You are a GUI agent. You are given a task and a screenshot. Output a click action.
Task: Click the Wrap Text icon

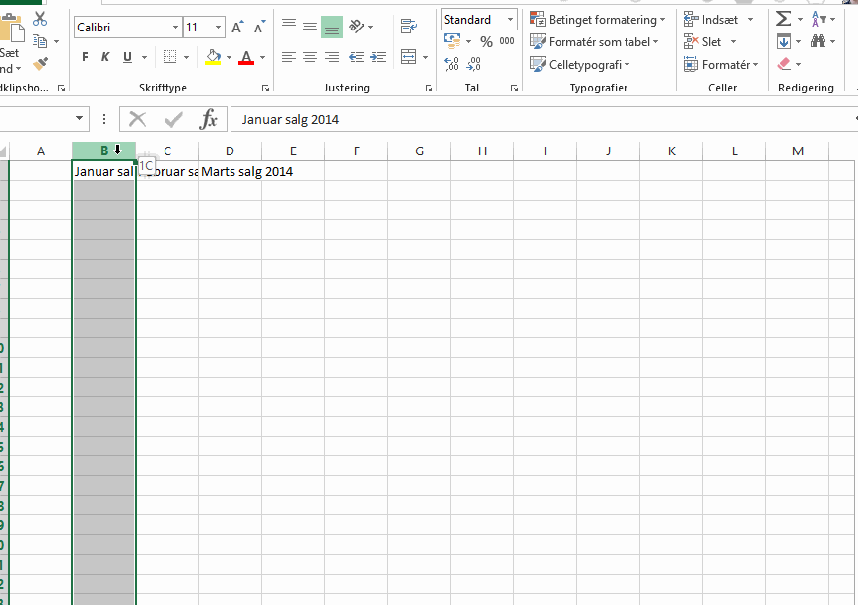click(409, 27)
